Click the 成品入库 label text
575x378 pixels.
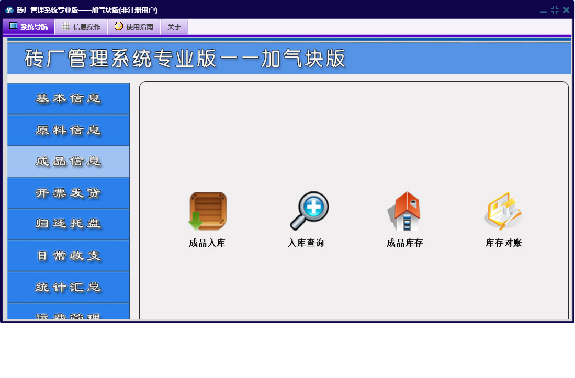point(207,243)
